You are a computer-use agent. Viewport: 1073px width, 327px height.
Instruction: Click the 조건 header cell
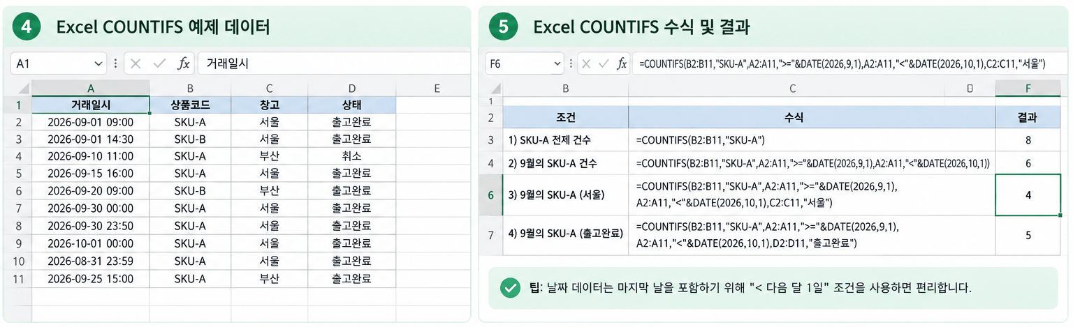[x=566, y=117]
